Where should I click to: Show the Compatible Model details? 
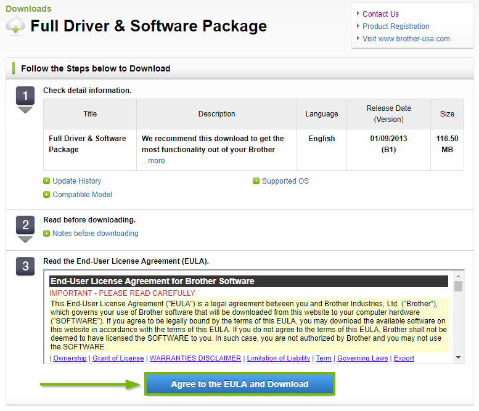tap(82, 195)
